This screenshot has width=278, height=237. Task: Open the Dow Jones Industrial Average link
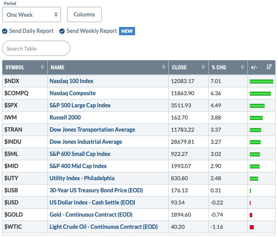click(86, 142)
